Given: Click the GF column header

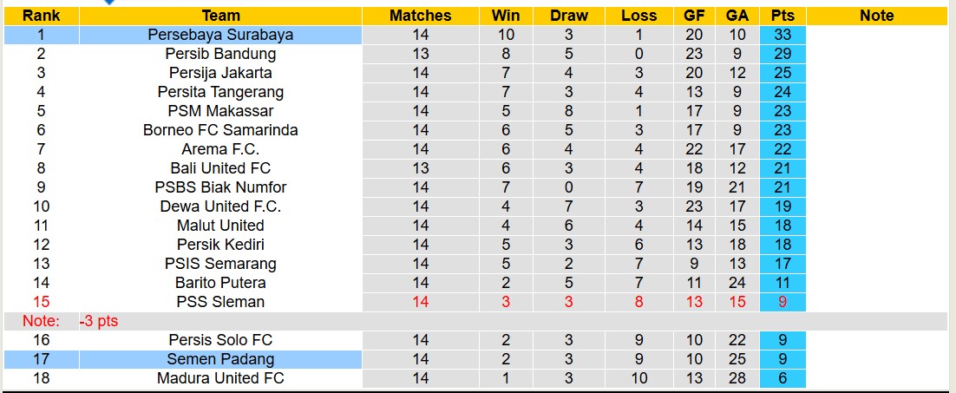Looking at the screenshot, I should (694, 16).
